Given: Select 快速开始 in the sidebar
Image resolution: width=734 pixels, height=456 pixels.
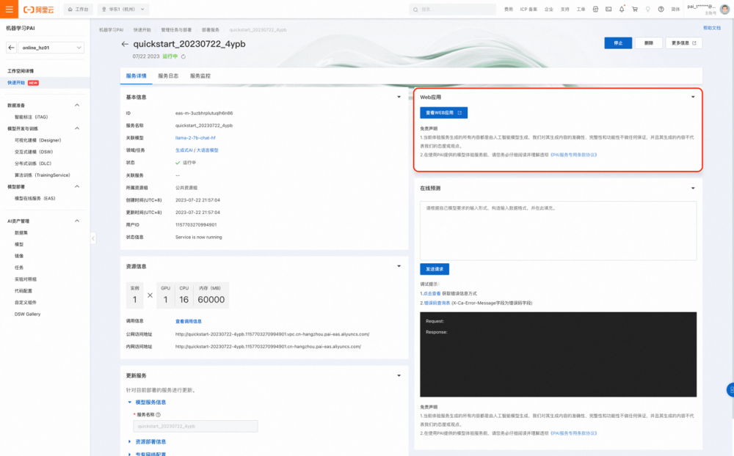Looking at the screenshot, I should (16, 83).
